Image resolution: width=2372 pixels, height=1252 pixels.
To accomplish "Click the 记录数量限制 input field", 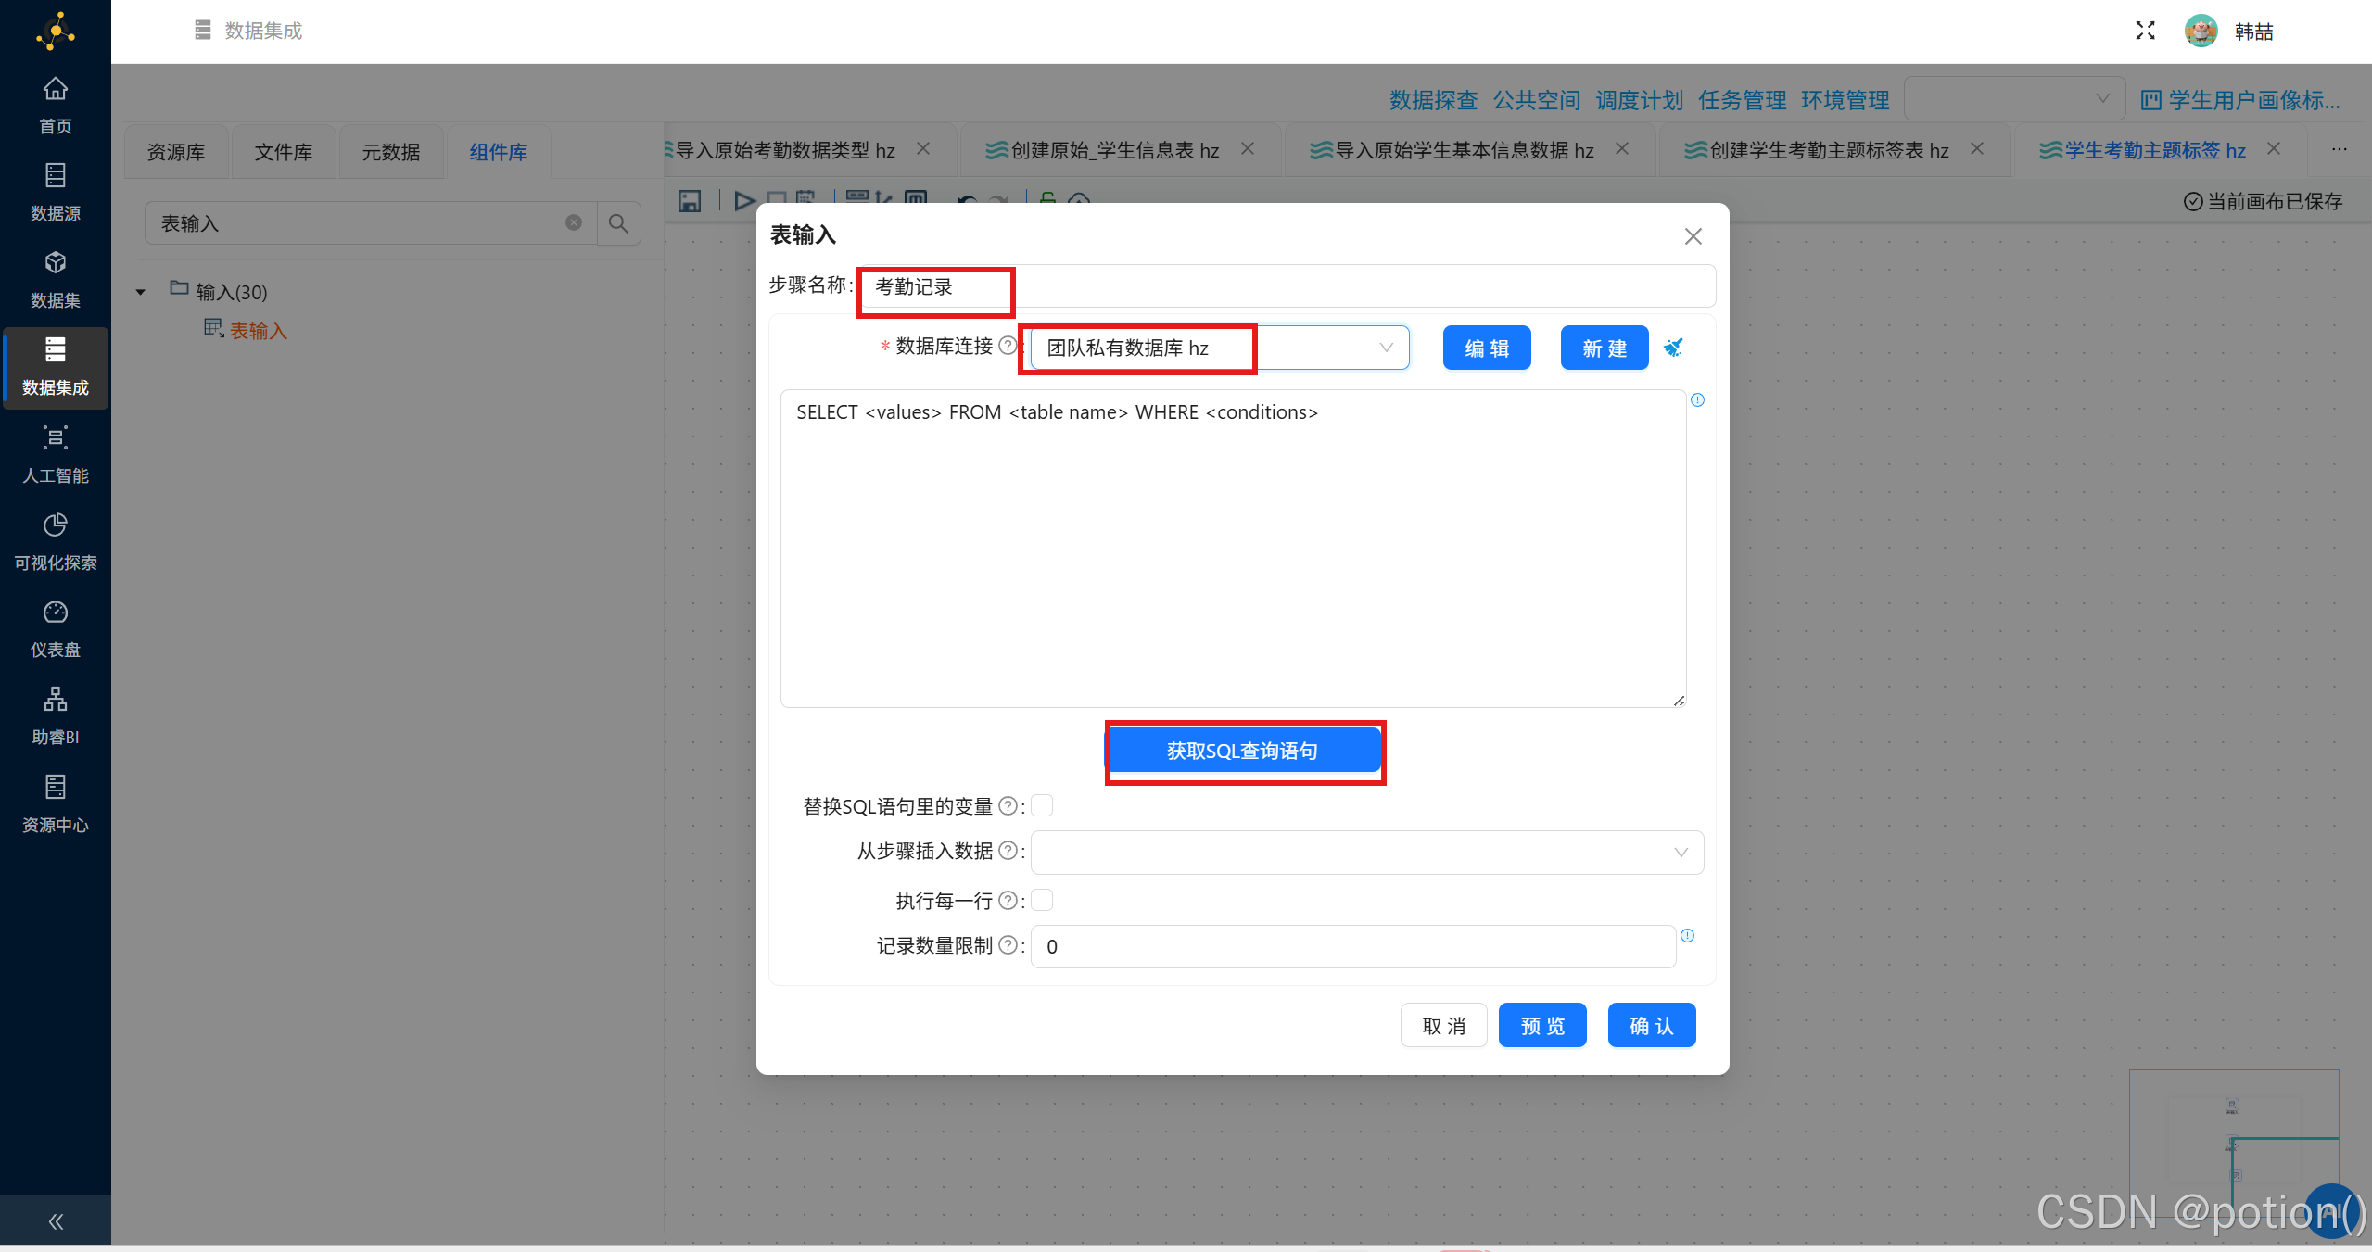I will click(1353, 946).
